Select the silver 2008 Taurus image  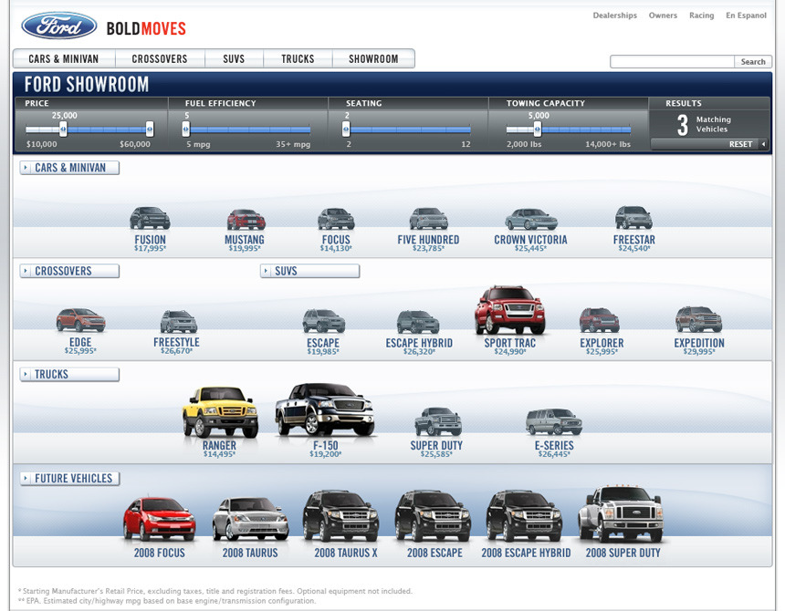pos(250,519)
